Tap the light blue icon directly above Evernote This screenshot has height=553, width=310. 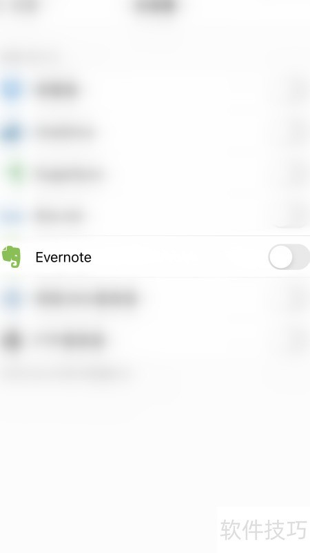12,216
